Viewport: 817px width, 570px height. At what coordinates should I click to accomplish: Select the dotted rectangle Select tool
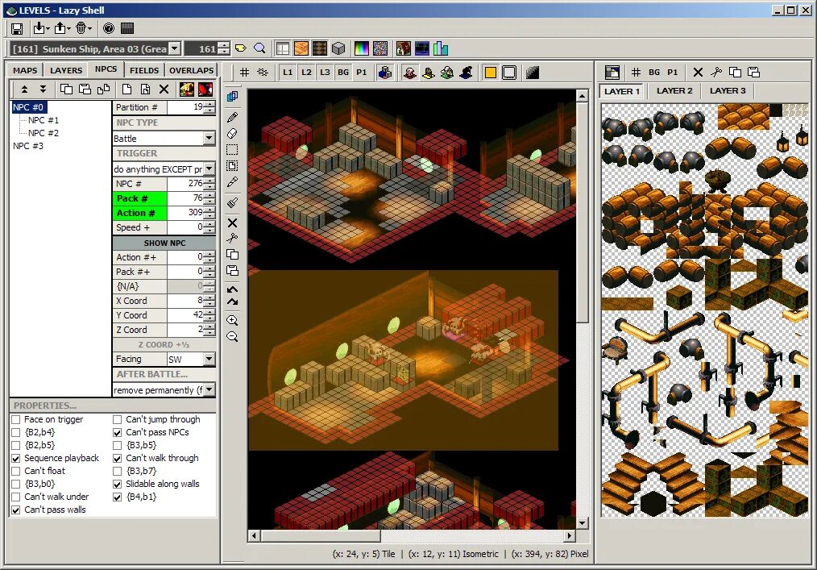[232, 150]
